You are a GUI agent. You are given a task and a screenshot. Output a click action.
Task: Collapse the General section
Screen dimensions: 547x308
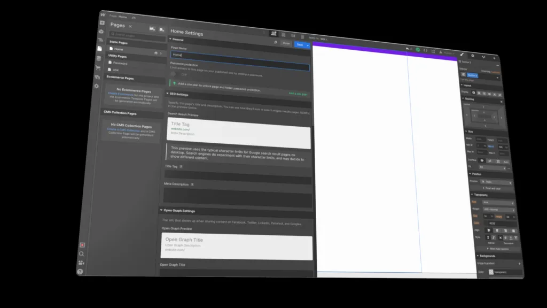(170, 39)
